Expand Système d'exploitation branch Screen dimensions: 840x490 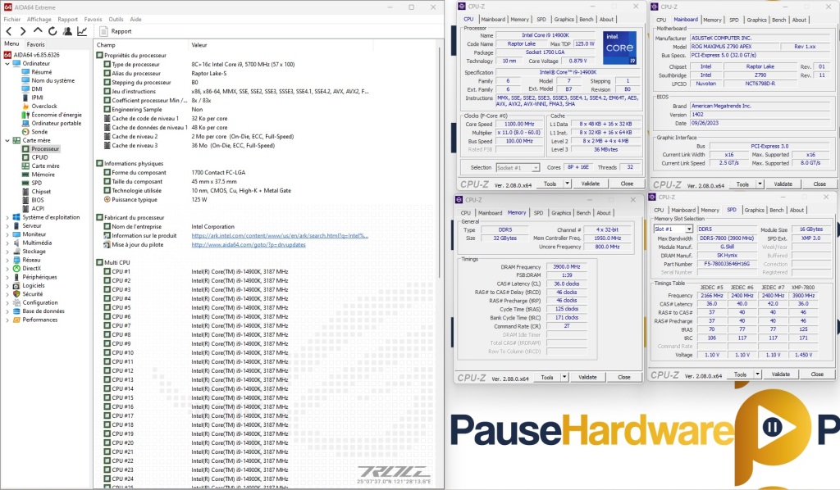[x=7, y=218]
